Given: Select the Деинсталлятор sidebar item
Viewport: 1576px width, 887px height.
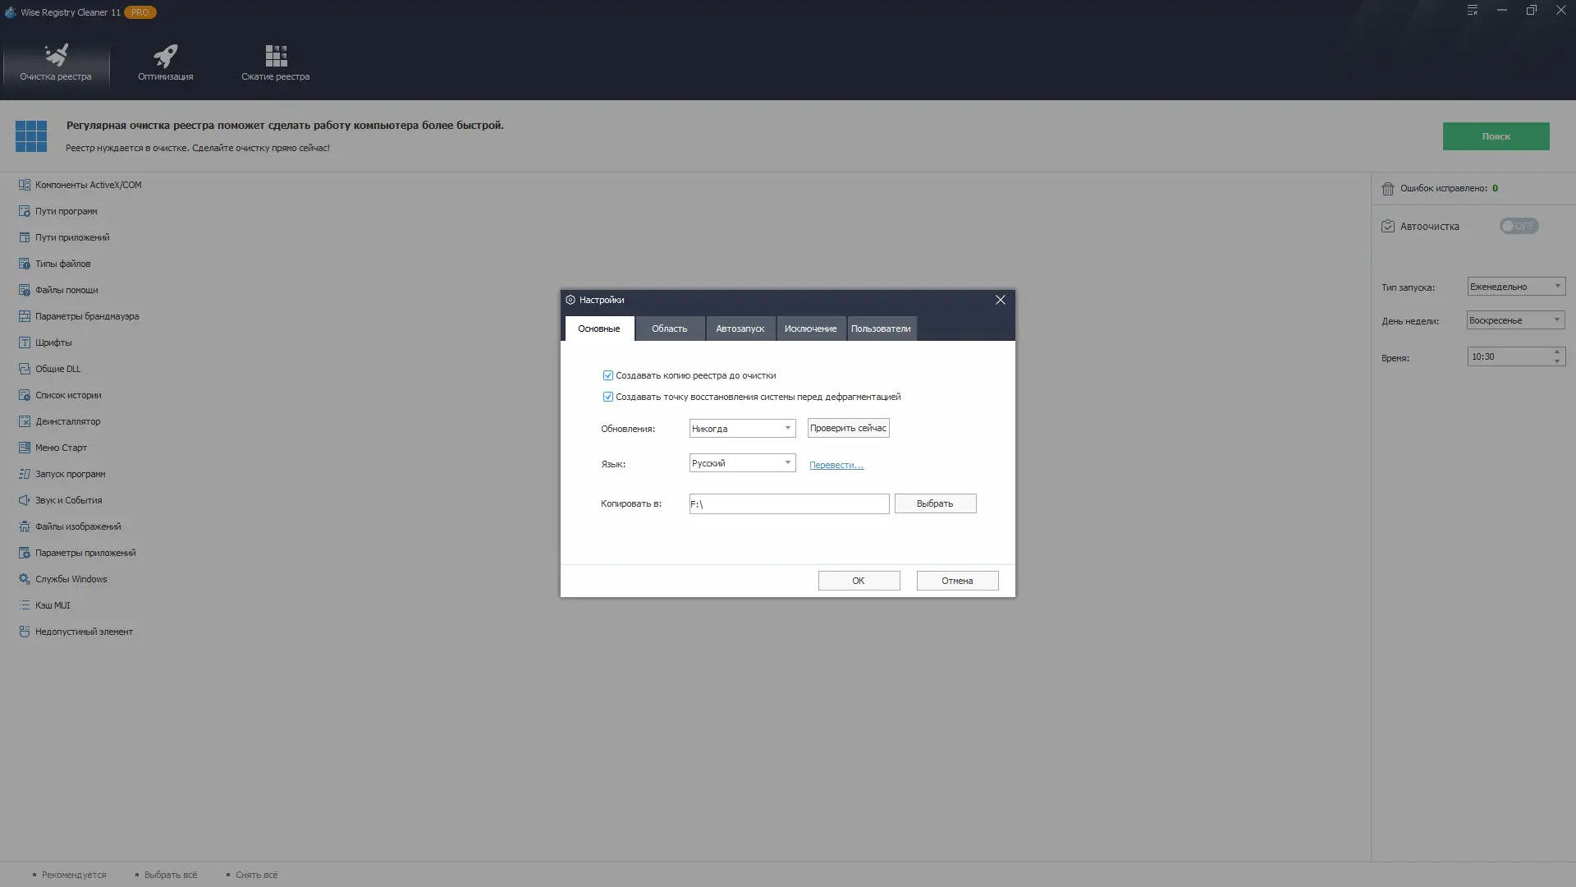Looking at the screenshot, I should pos(66,421).
